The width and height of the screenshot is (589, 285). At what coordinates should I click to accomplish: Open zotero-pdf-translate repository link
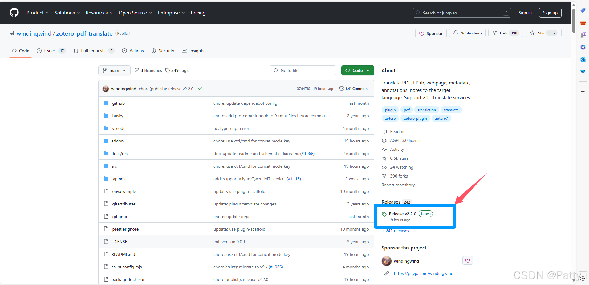point(84,33)
